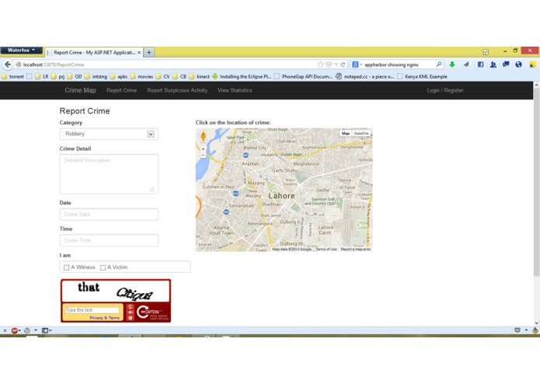Open the map's Terms of Use link
The image size is (540, 384).
[x=326, y=249]
